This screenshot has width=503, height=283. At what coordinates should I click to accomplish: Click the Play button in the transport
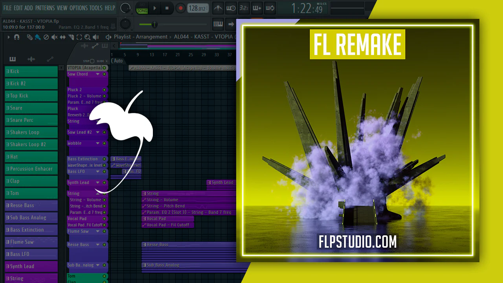click(x=155, y=8)
